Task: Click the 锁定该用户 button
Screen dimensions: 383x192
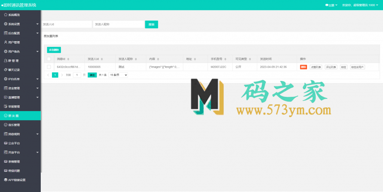Action: point(357,67)
